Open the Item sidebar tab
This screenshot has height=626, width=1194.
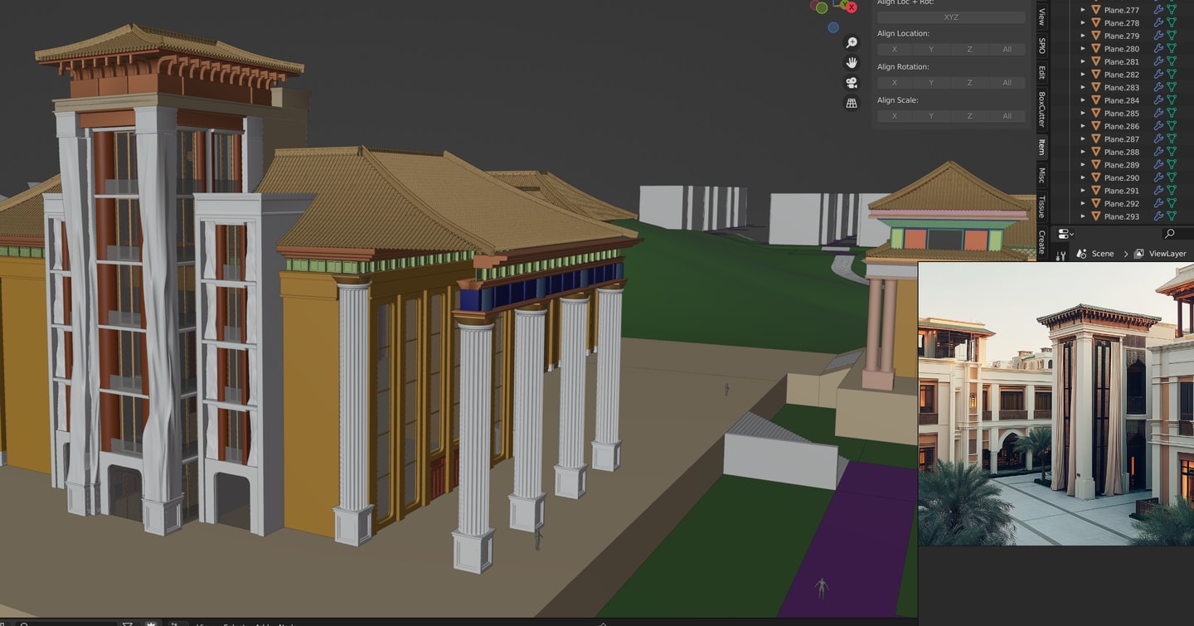1042,148
